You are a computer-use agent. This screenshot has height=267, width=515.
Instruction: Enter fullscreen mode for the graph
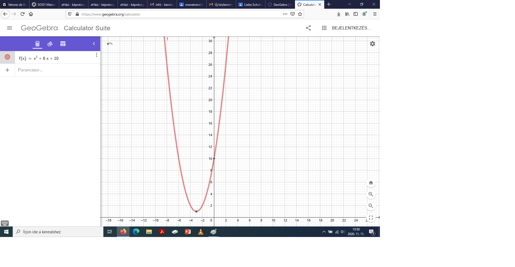(371, 217)
